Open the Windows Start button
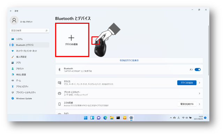224x136 pixels. click(85, 118)
